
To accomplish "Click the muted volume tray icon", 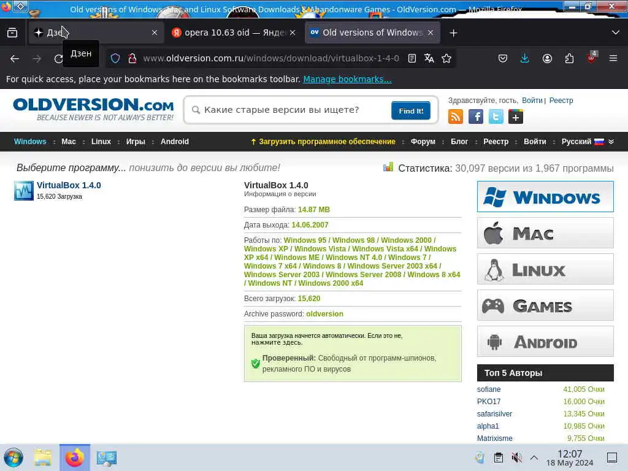I will [x=516, y=458].
